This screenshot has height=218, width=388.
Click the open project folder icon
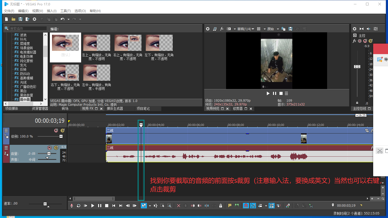click(13, 19)
